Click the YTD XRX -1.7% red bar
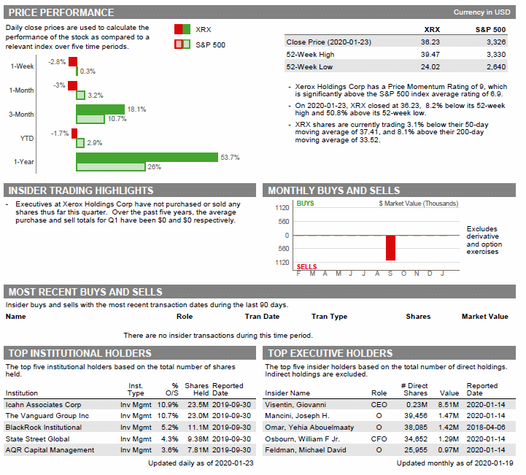The width and height of the screenshot is (526, 475). pos(74,134)
